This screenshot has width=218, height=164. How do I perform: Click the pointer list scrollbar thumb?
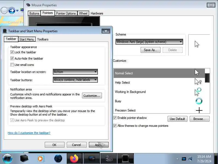coord(207,78)
